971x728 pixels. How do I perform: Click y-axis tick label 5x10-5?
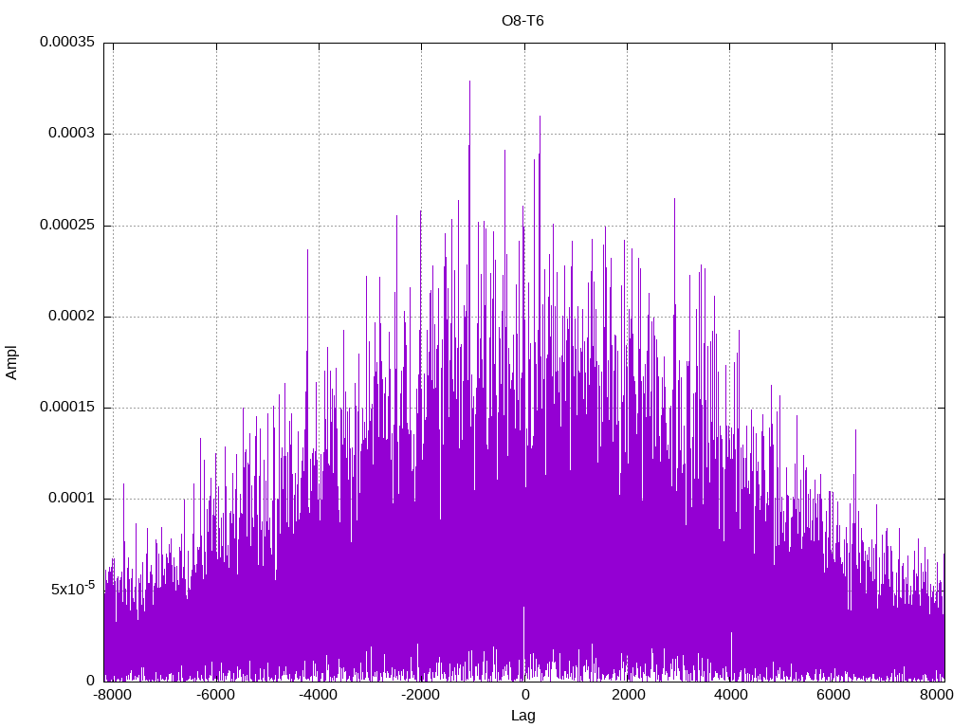point(73,588)
